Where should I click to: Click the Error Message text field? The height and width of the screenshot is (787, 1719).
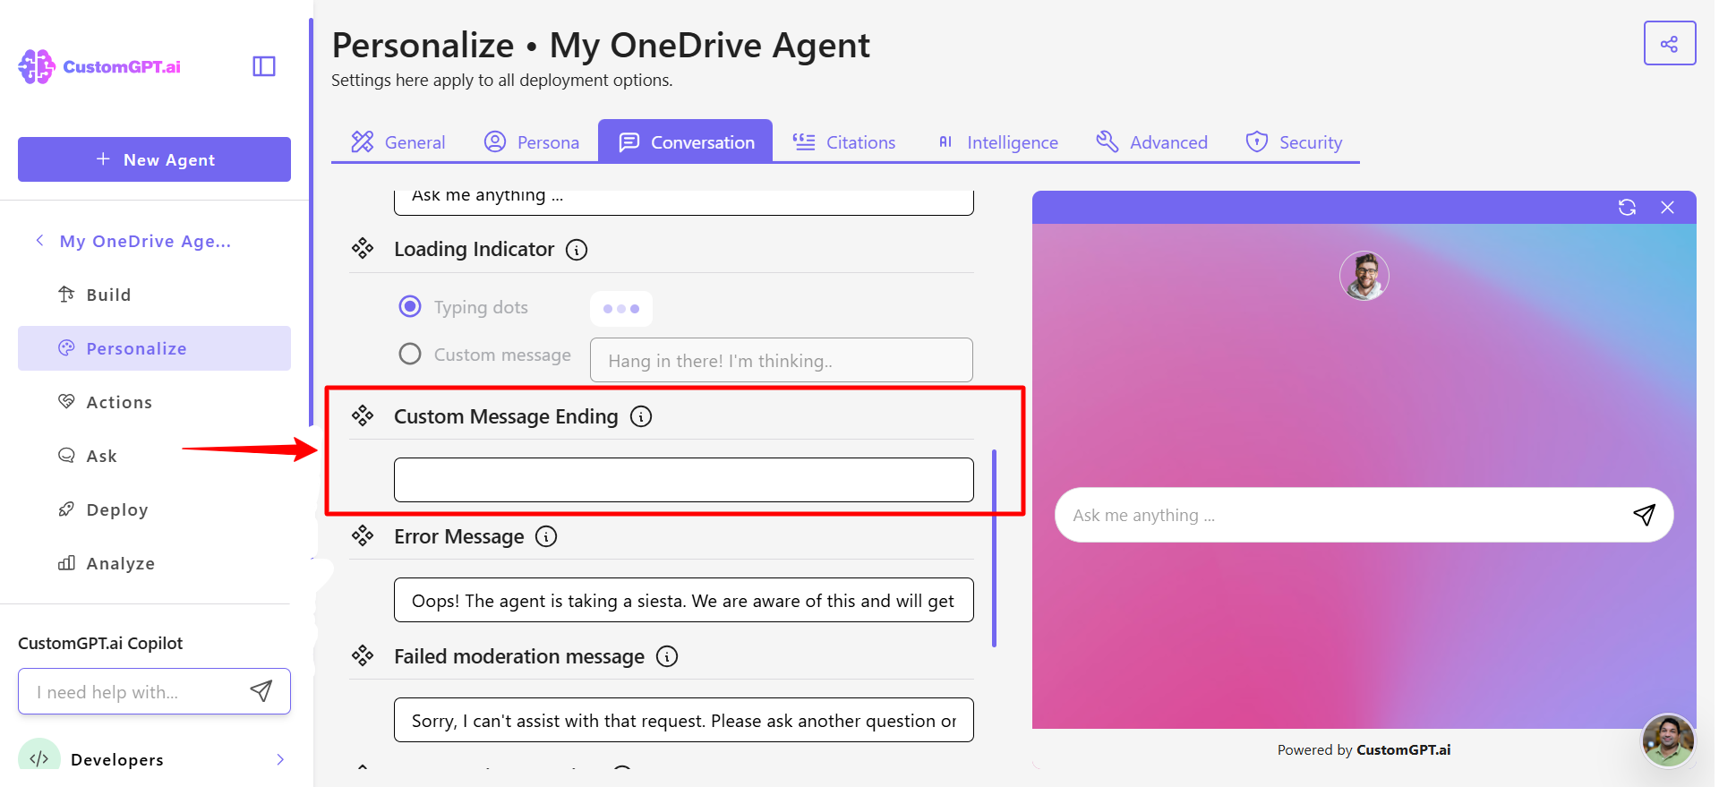click(684, 600)
